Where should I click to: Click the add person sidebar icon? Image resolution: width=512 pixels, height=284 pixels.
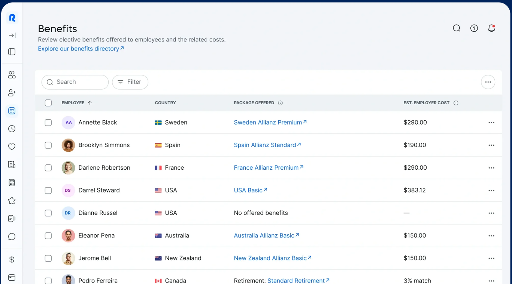(x=12, y=93)
